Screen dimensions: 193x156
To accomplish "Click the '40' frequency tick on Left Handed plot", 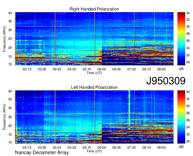I will coord(10,91).
